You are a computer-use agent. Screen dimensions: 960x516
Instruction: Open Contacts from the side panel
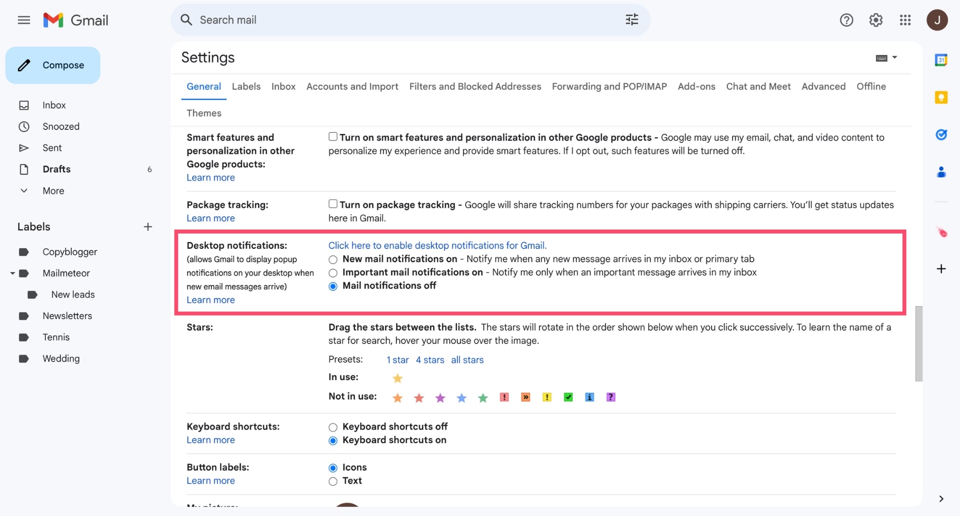[x=941, y=172]
